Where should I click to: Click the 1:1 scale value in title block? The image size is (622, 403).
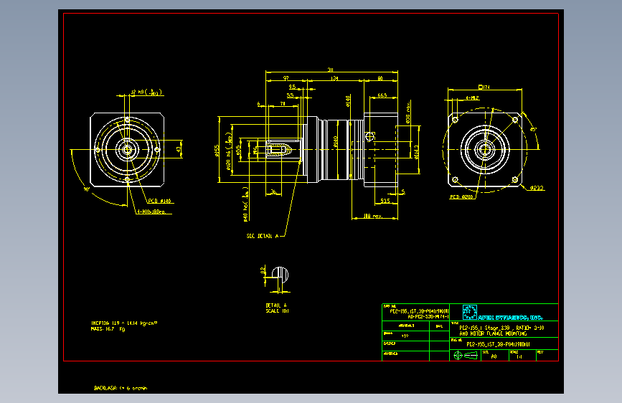coord(519,356)
